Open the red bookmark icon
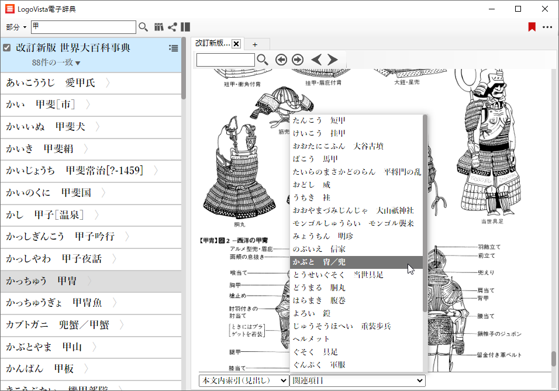Image resolution: width=559 pixels, height=391 pixels. pos(532,27)
